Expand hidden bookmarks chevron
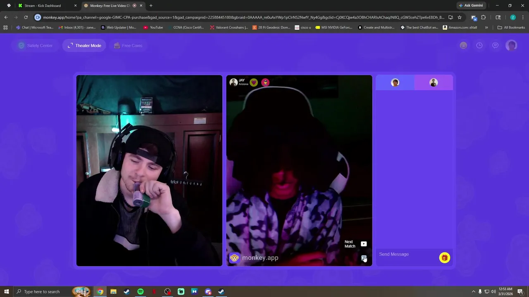Image resolution: width=529 pixels, height=297 pixels. click(x=486, y=28)
